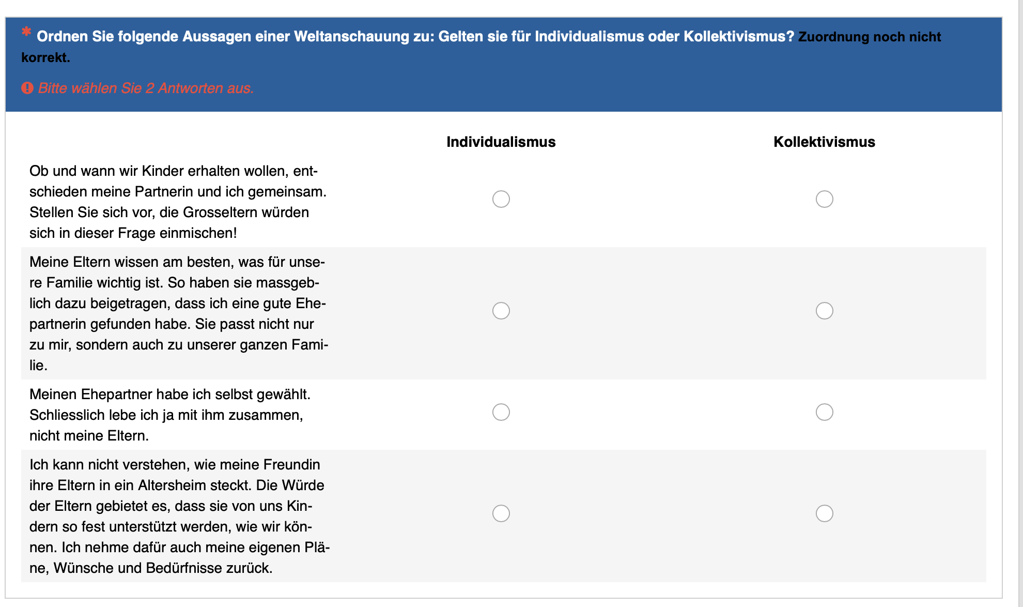This screenshot has height=607, width=1023.
Task: Click the red exclamation warning icon
Action: [x=27, y=88]
